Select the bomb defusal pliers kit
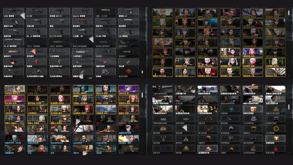The height and width of the screenshot is (165, 293). 13,73
